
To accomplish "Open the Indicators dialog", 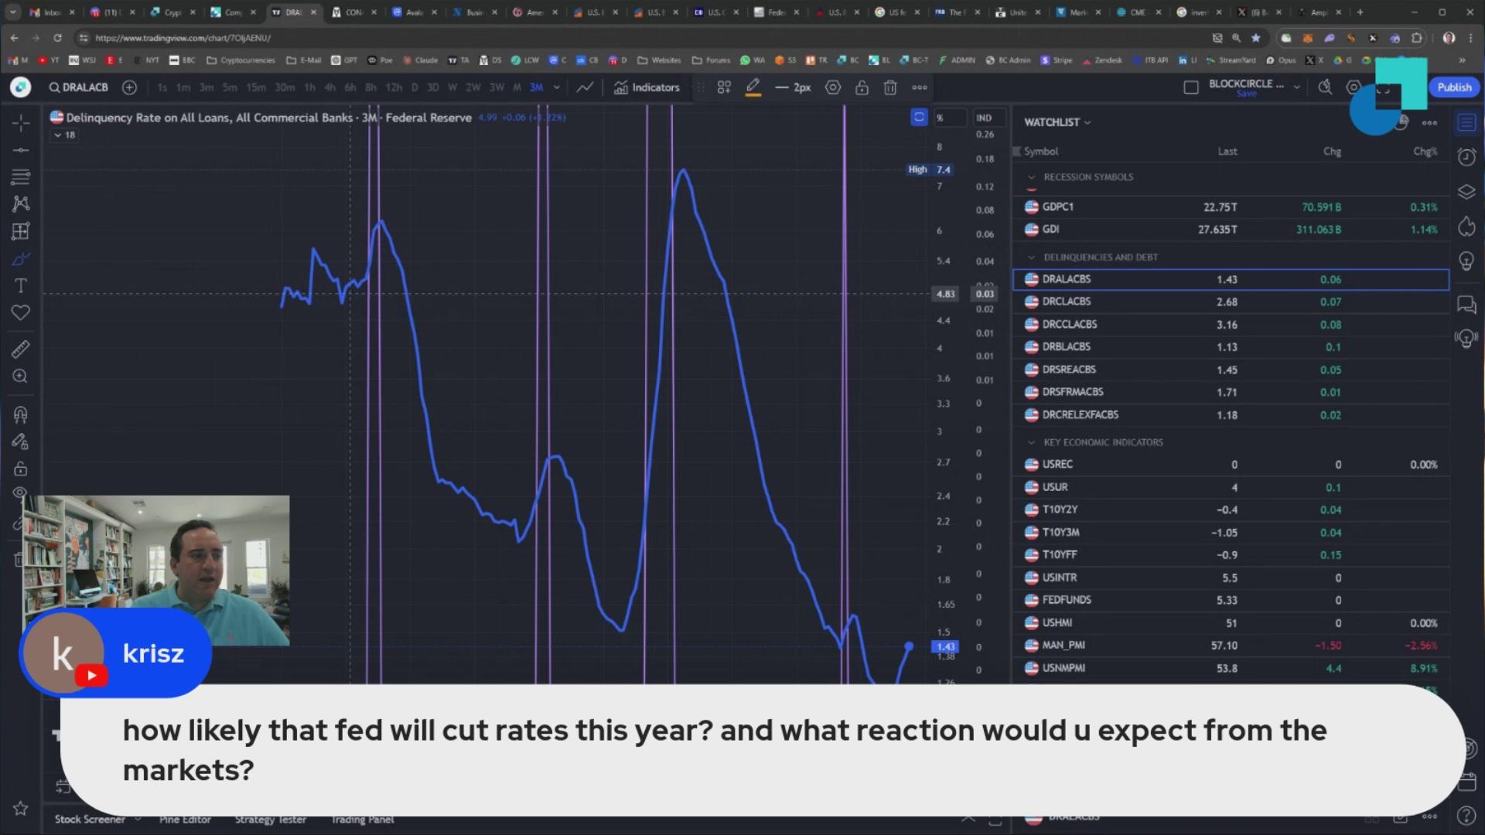I will coord(647,87).
